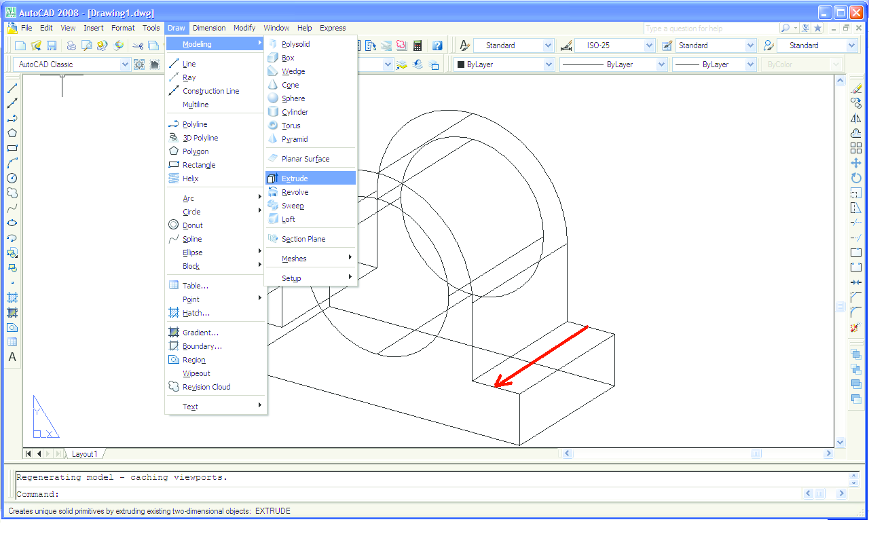Select the Table tool in left toolbar
The height and width of the screenshot is (543, 869).
[x=12, y=342]
